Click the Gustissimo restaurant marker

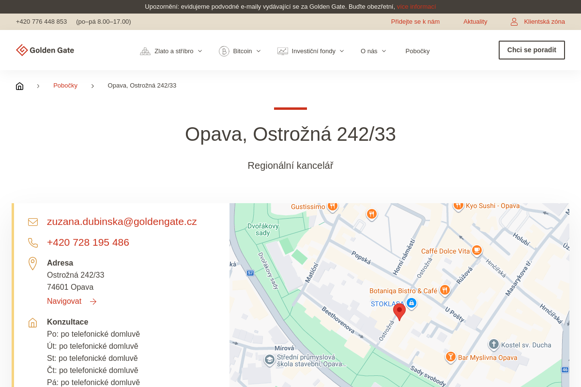pyautogui.click(x=332, y=206)
